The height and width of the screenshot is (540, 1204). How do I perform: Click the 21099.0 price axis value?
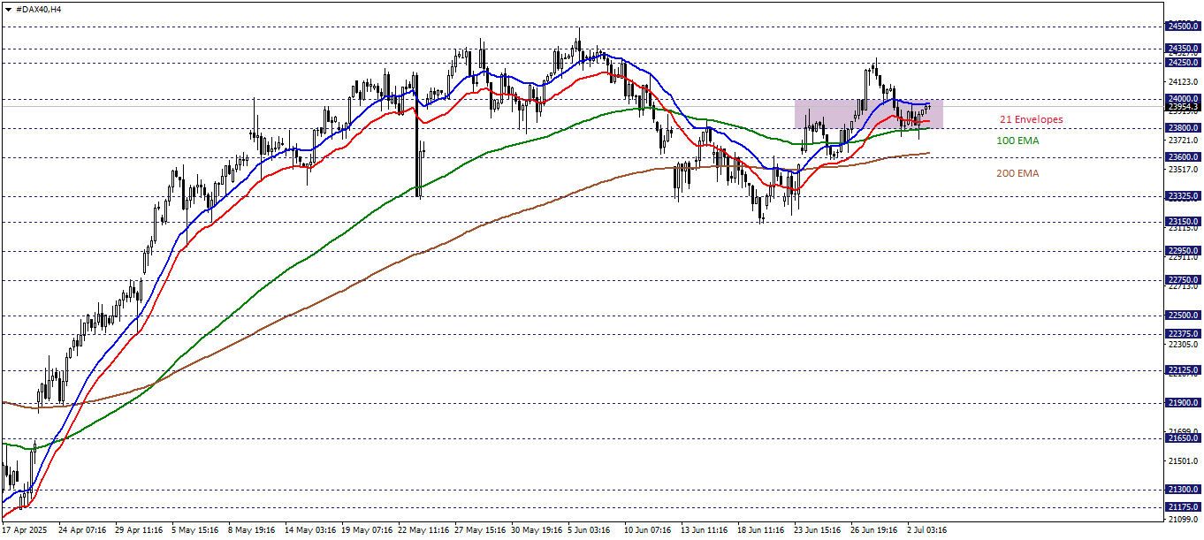tap(1183, 520)
